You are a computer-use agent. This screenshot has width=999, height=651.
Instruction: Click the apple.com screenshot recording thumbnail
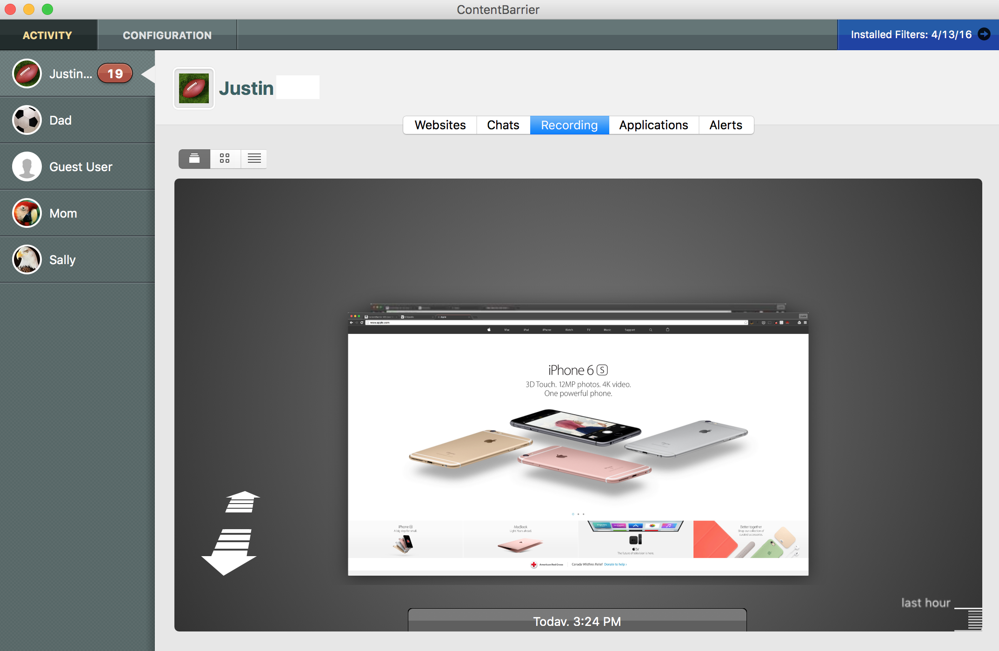578,444
